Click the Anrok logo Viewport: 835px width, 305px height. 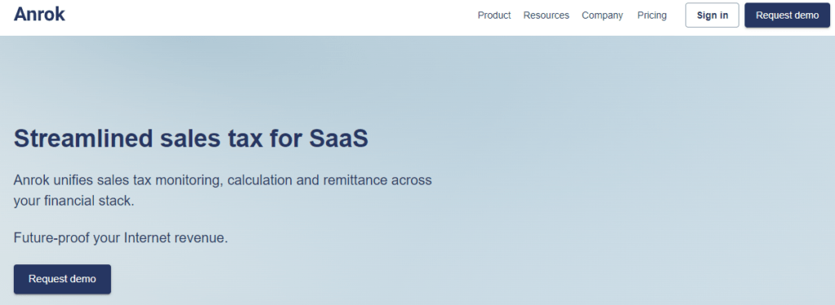39,15
